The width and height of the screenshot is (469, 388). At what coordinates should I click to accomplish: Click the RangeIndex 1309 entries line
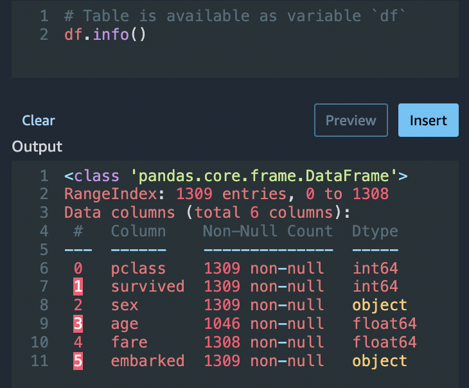[x=226, y=194]
